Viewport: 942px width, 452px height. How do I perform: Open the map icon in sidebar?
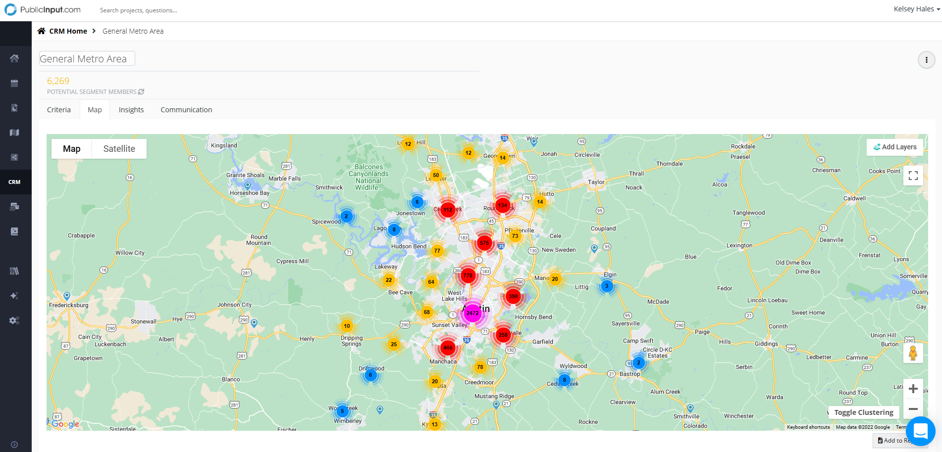14,133
